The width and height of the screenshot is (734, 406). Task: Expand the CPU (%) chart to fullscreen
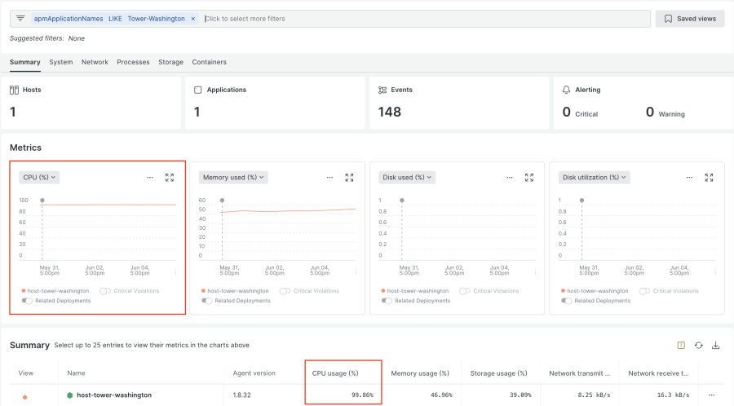click(170, 177)
